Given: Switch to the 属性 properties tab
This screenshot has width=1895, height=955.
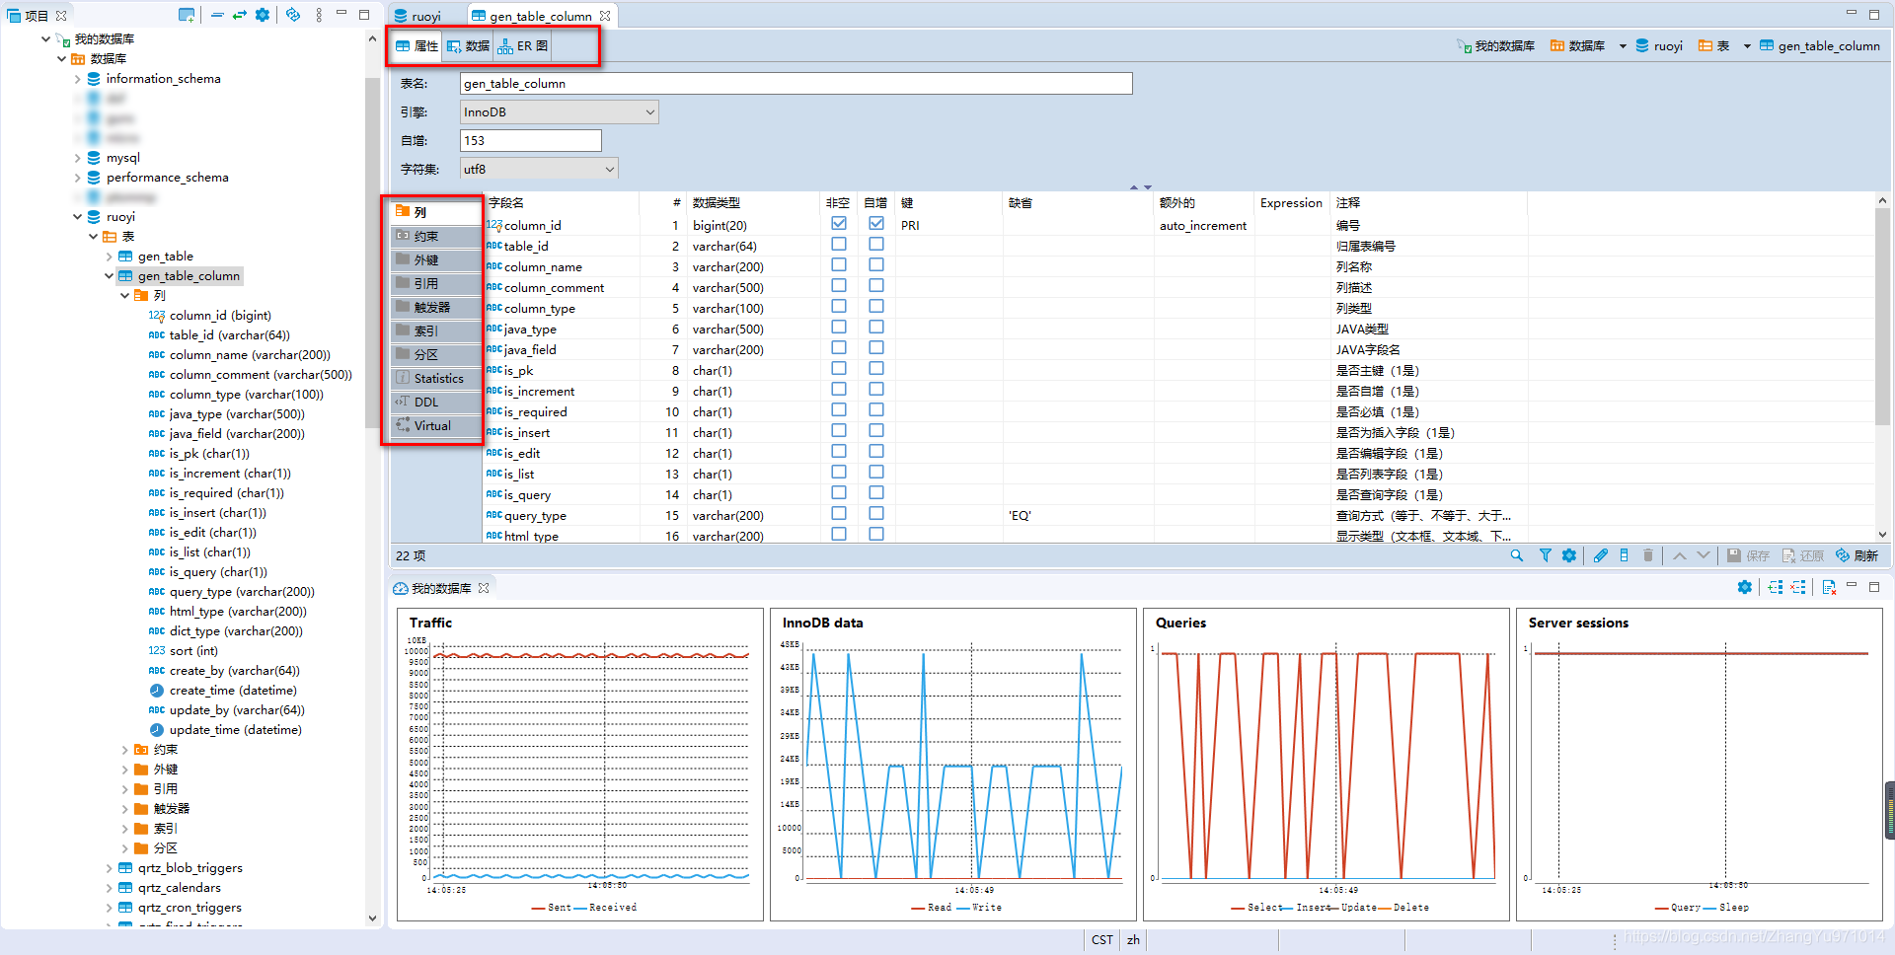Looking at the screenshot, I should pos(417,46).
